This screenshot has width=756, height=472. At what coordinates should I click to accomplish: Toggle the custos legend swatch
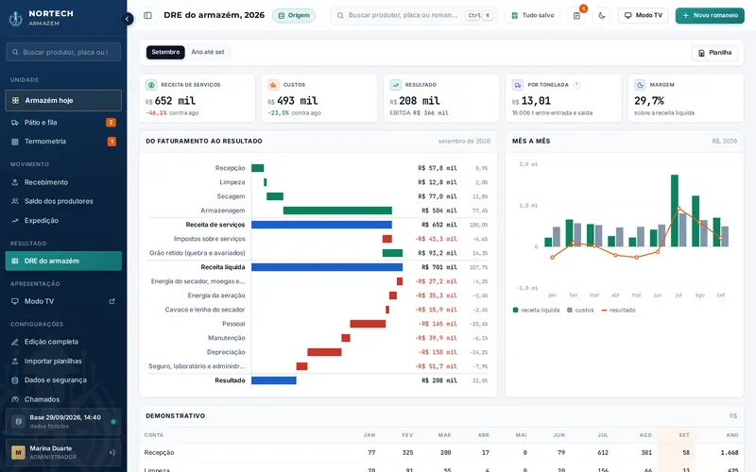pyautogui.click(x=570, y=311)
